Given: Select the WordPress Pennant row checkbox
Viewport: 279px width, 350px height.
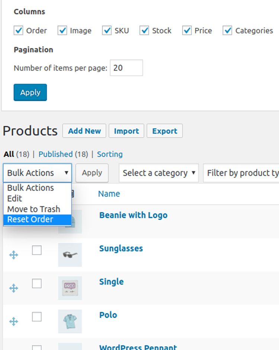Looking at the screenshot, I should (x=37, y=348).
